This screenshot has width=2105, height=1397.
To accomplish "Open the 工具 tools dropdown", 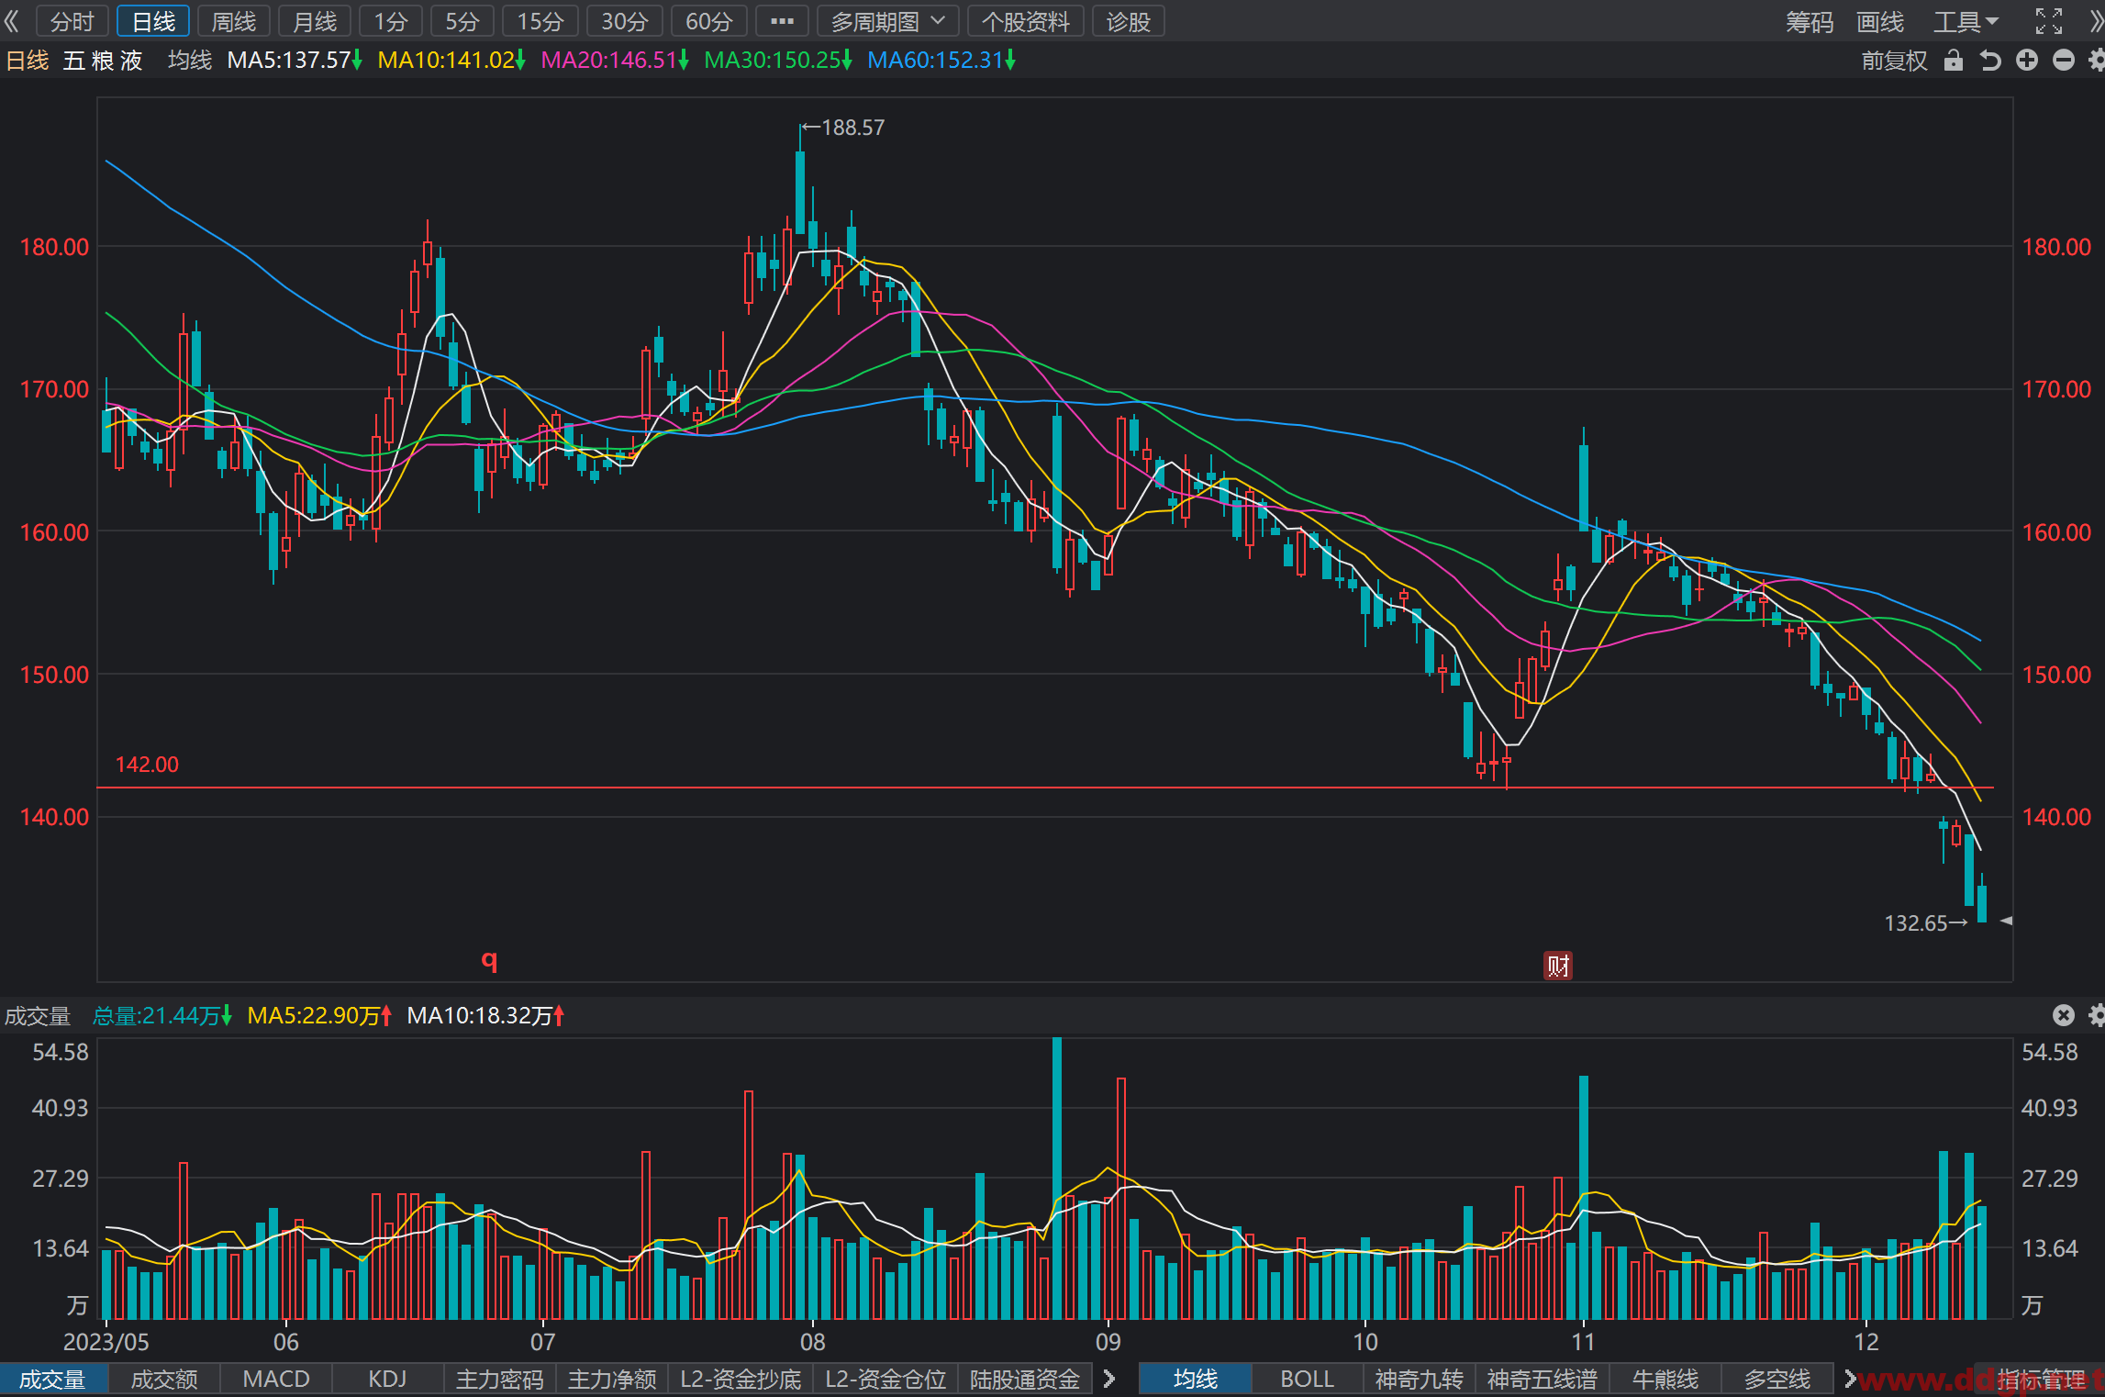I will coord(1966,21).
